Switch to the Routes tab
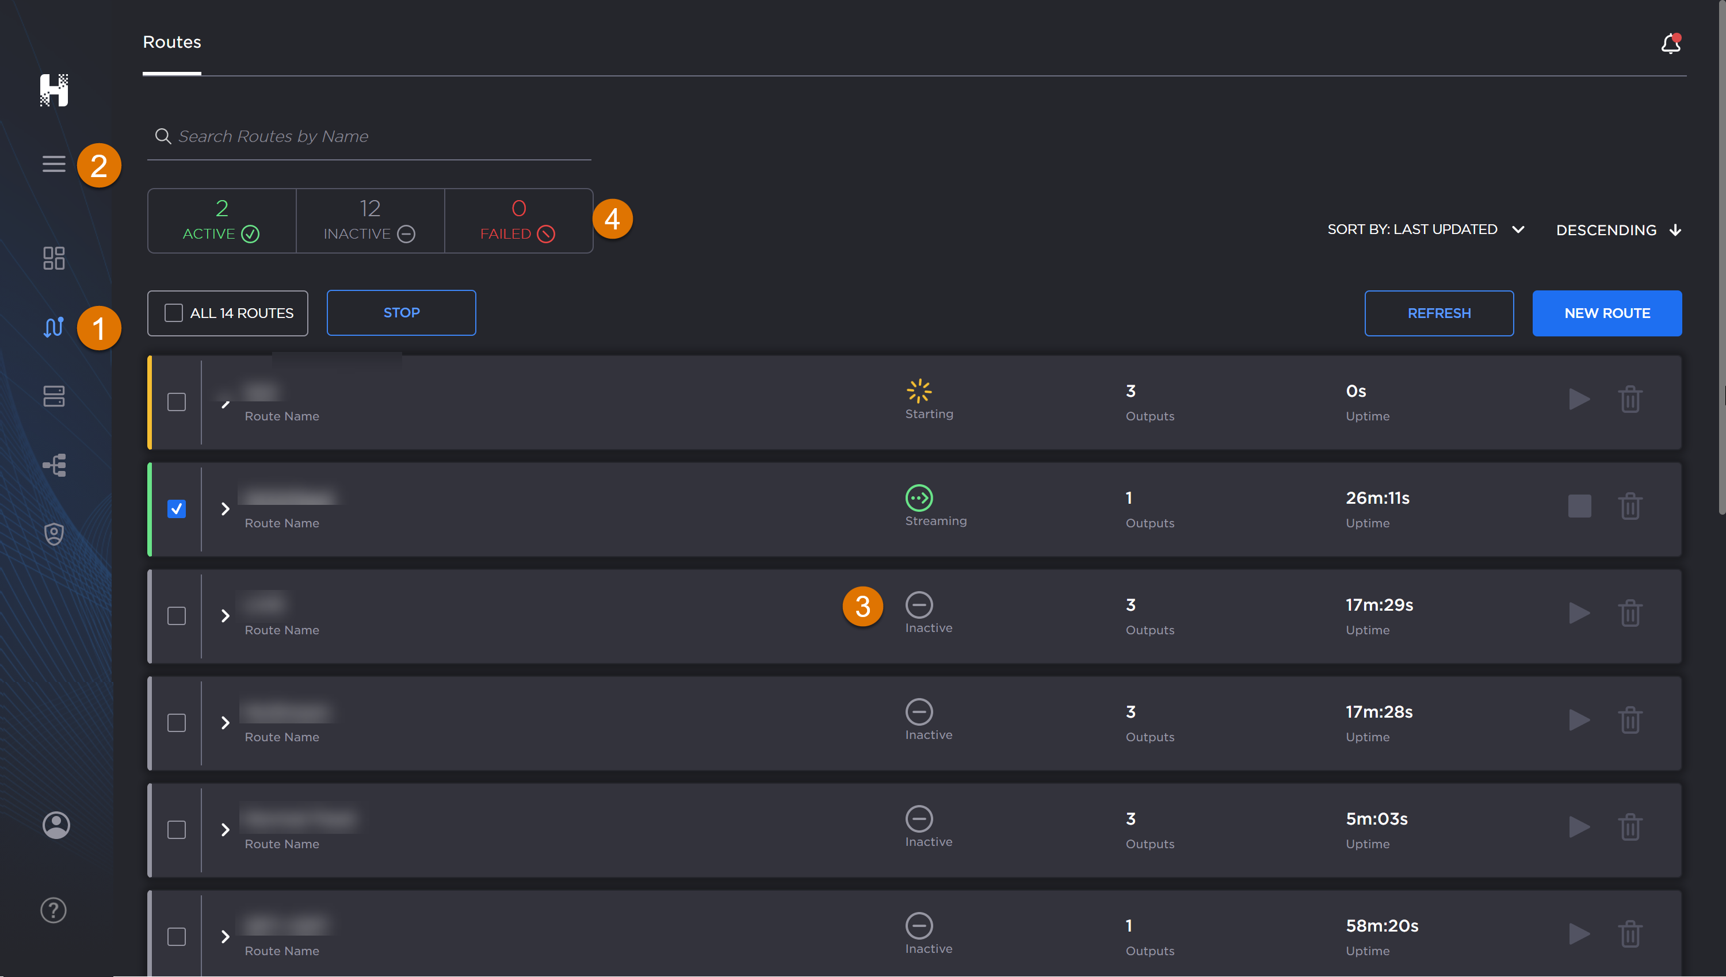1726x977 pixels. click(x=171, y=41)
